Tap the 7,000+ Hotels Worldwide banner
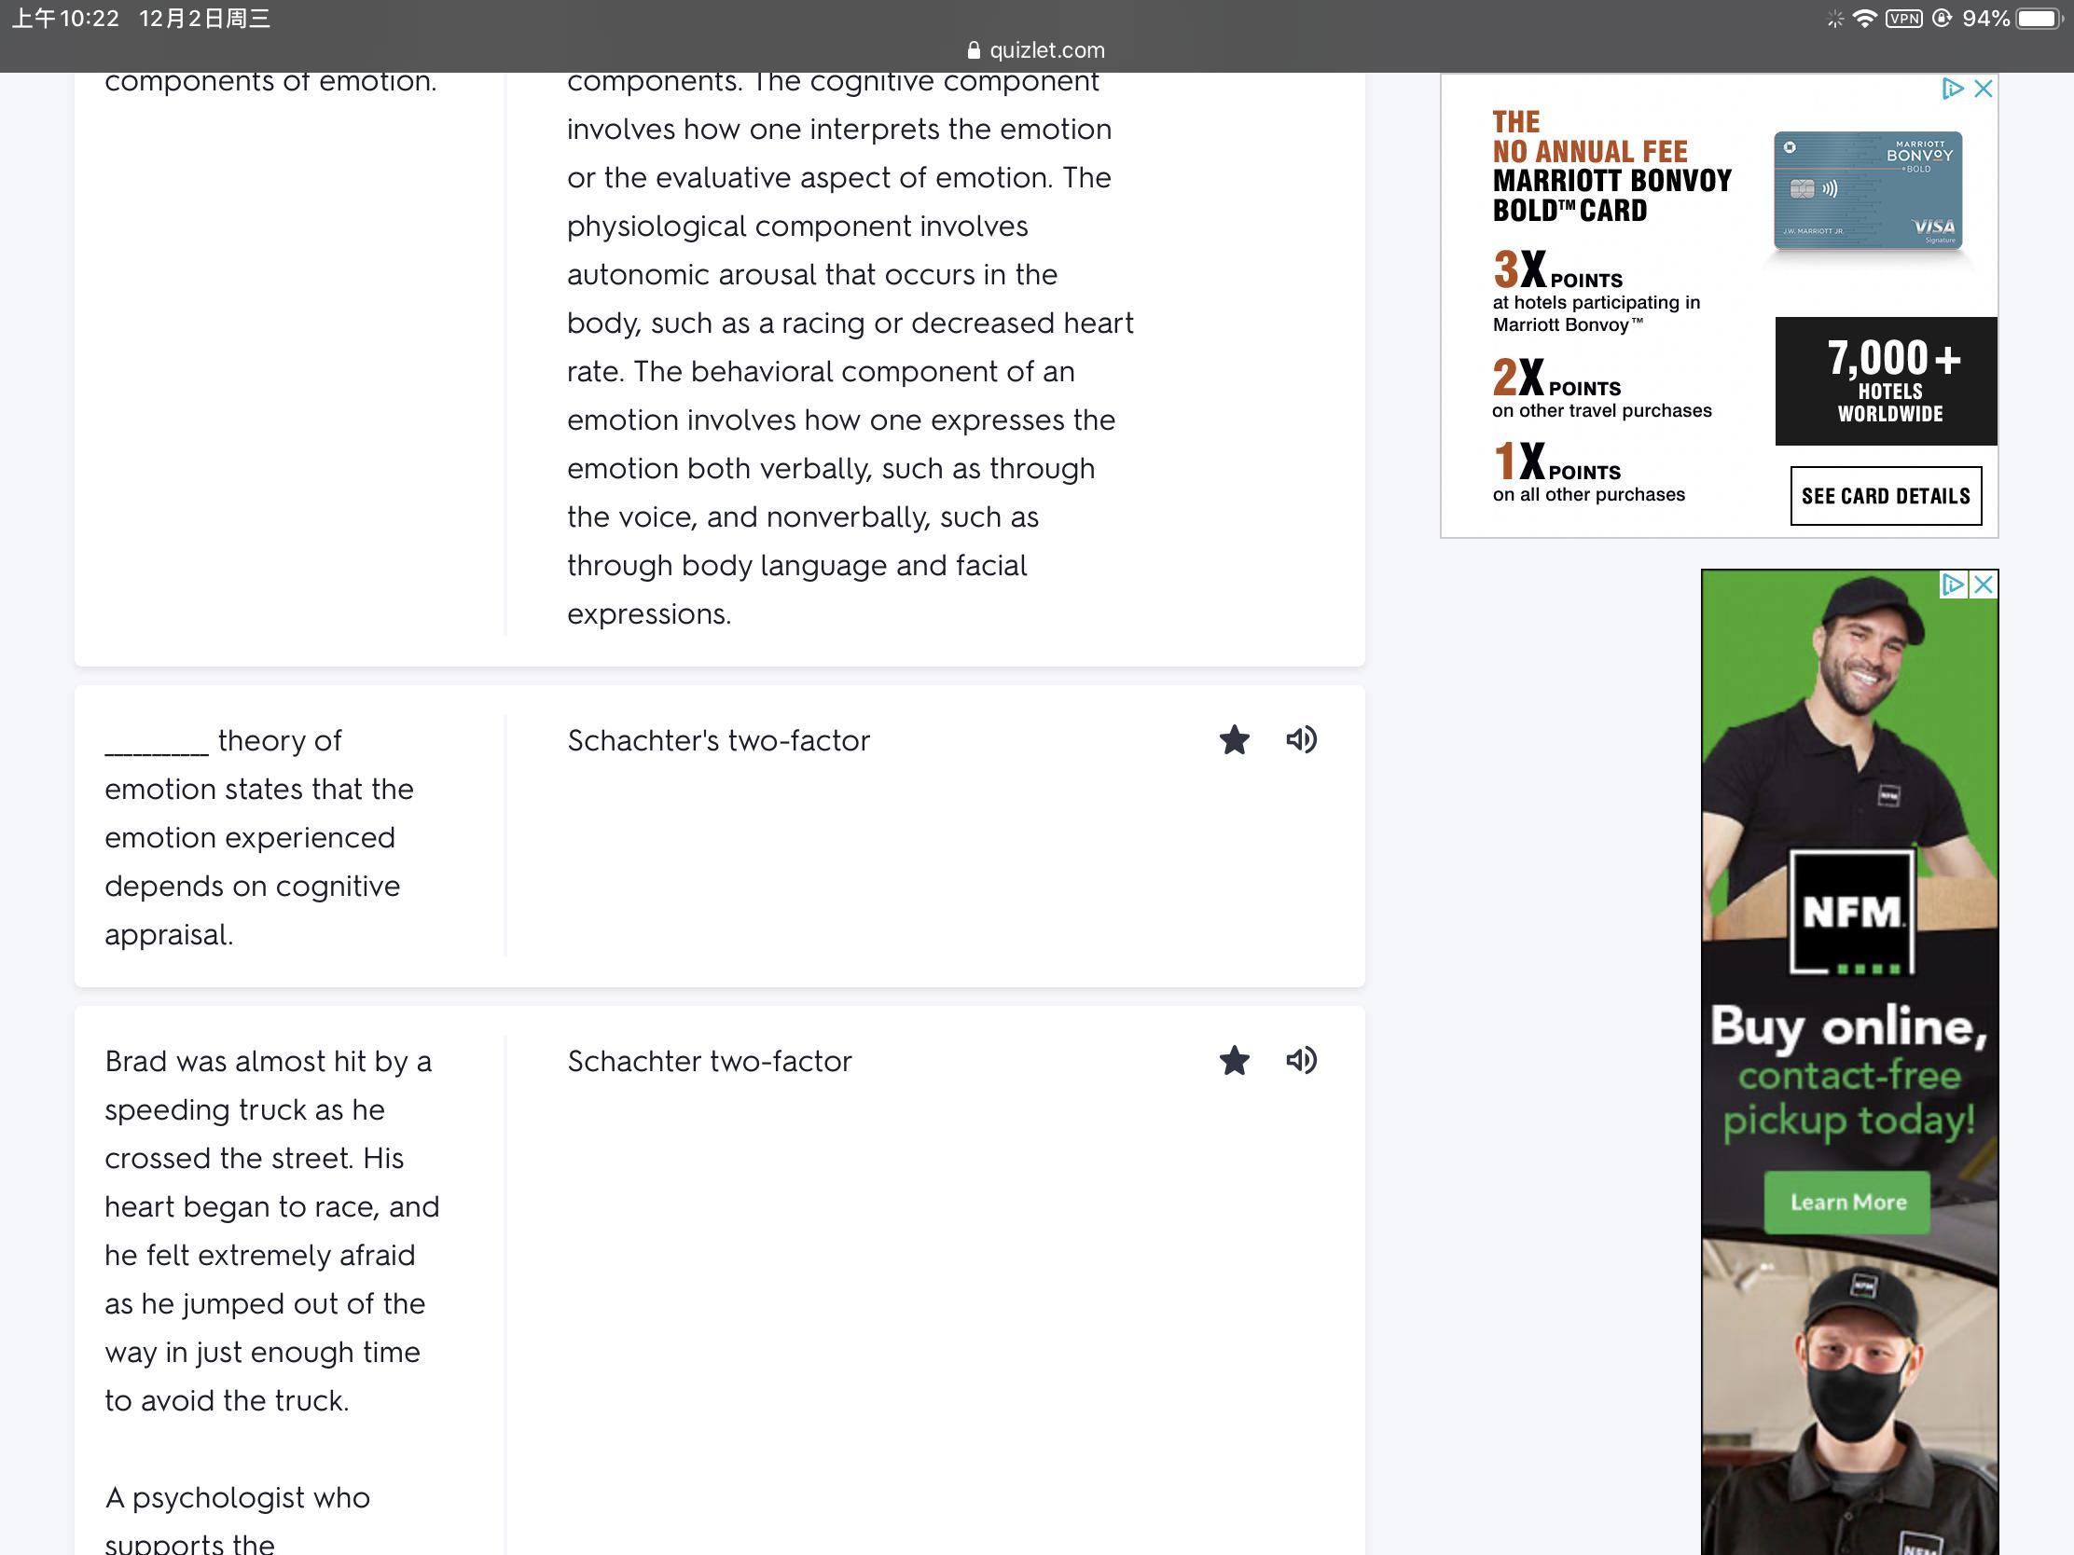The width and height of the screenshot is (2074, 1555). click(x=1886, y=380)
